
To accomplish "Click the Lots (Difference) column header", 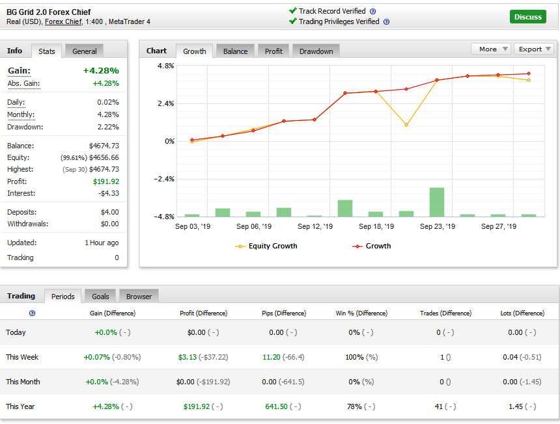I will point(522,313).
